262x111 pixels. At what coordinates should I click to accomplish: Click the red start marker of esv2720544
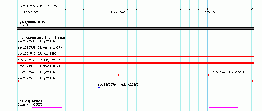click(x=209, y=75)
